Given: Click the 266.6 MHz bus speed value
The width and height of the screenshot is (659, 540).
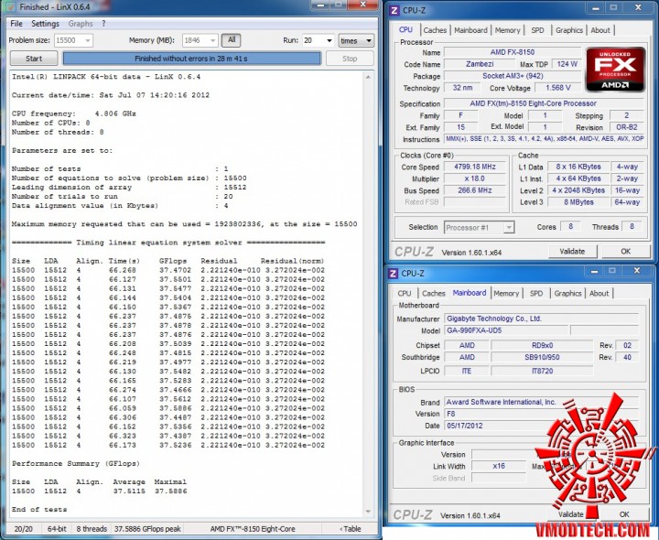Looking at the screenshot, I should [474, 190].
